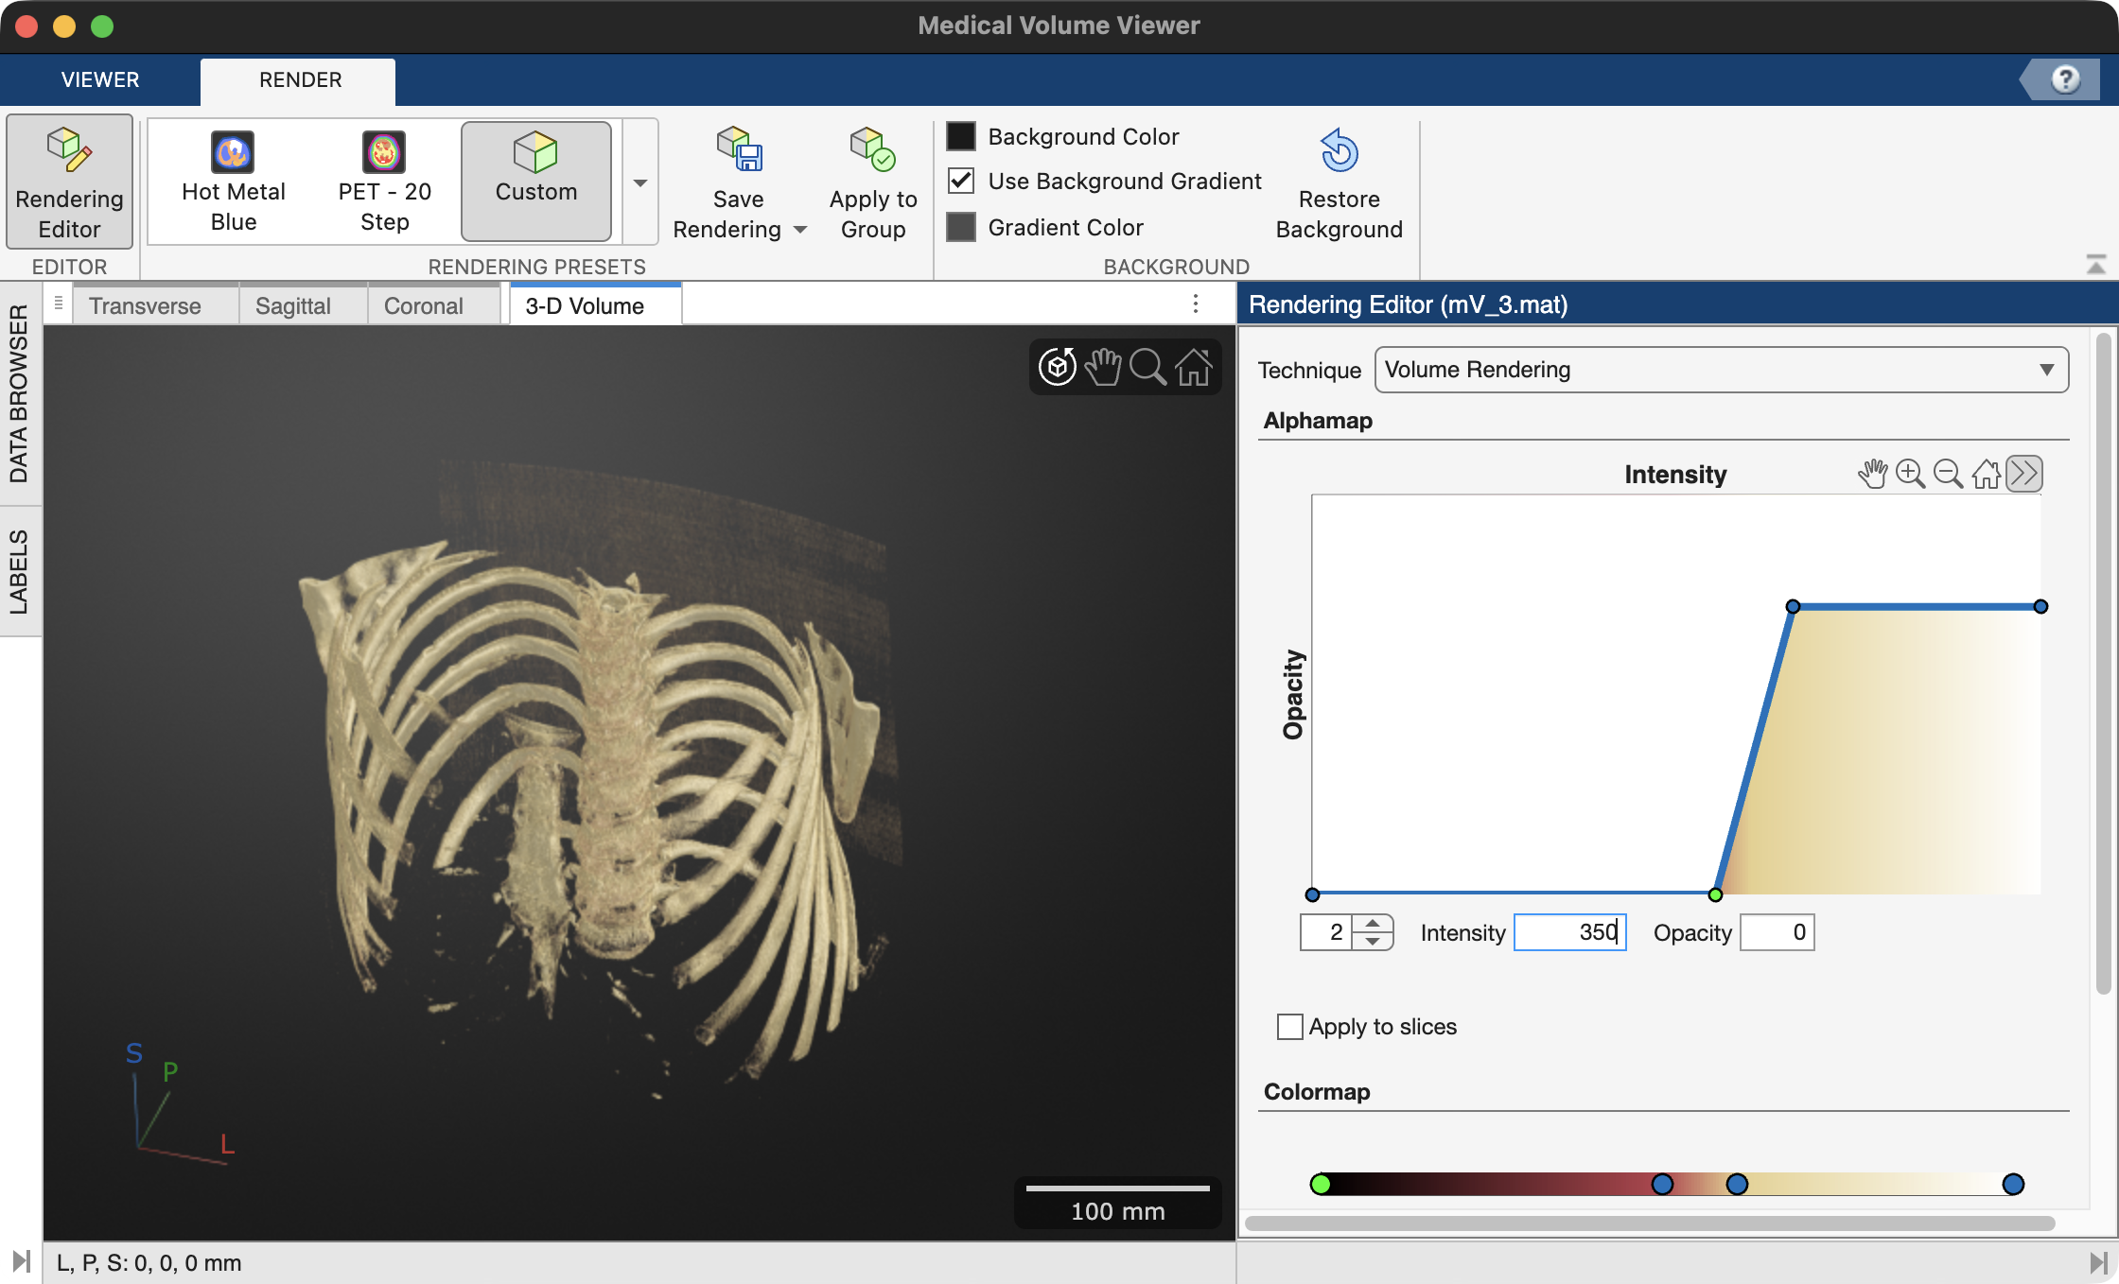
Task: Open the Technique dropdown
Action: [x=2046, y=370]
